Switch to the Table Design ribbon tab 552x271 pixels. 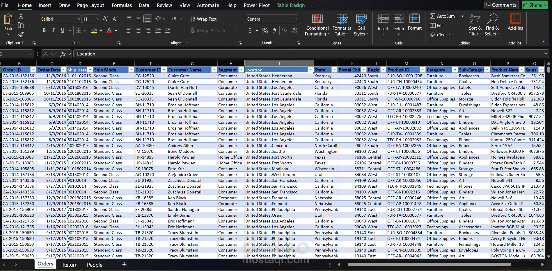[x=291, y=5]
